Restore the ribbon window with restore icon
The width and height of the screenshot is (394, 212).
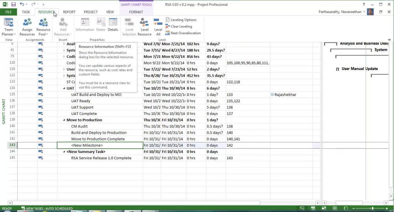[x=381, y=12]
